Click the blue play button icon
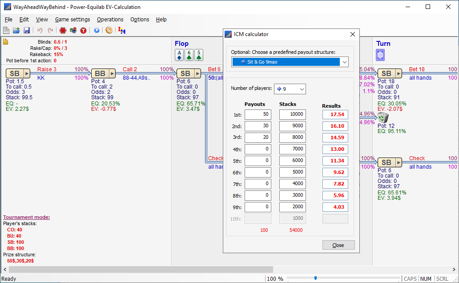The height and width of the screenshot is (283, 459). pos(97,30)
